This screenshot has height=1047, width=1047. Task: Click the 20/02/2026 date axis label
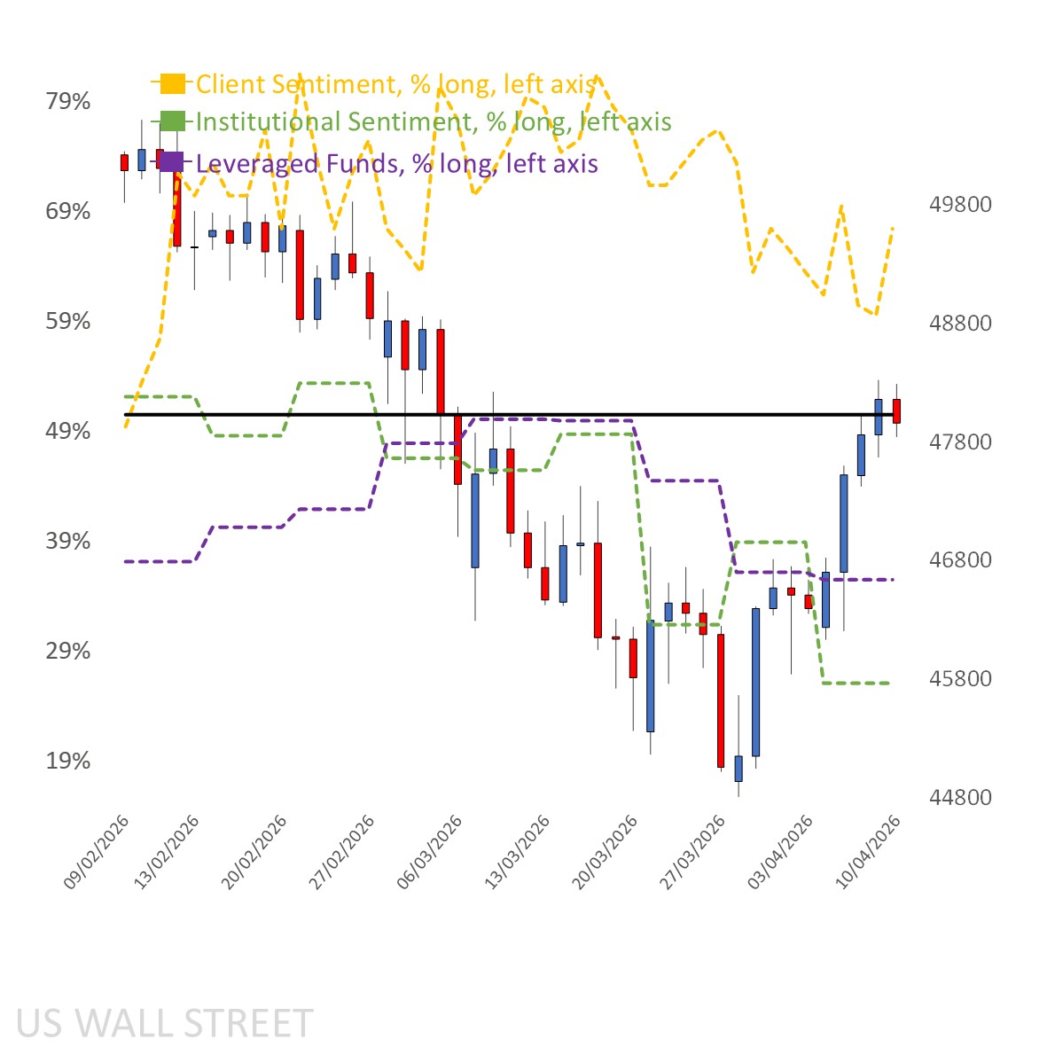[255, 852]
